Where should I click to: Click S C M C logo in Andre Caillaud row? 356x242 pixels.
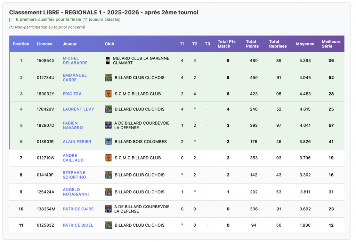click(x=108, y=158)
